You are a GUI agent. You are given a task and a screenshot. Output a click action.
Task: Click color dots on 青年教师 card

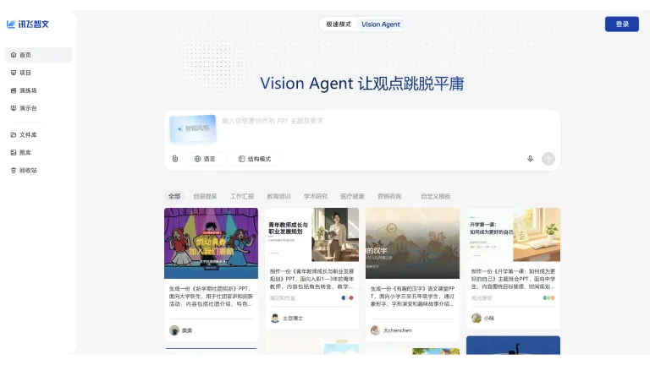tap(347, 298)
